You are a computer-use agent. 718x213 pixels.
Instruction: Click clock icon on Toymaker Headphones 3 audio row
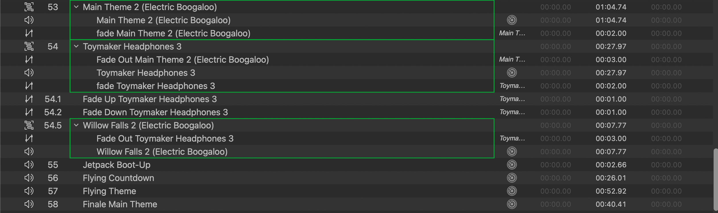pyautogui.click(x=512, y=73)
